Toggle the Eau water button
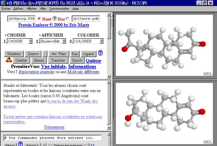 pyautogui.click(x=75, y=54)
